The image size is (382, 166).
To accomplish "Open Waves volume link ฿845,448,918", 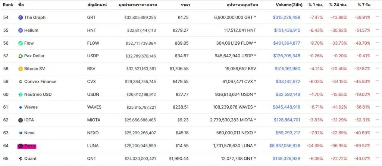I will tap(286, 107).
